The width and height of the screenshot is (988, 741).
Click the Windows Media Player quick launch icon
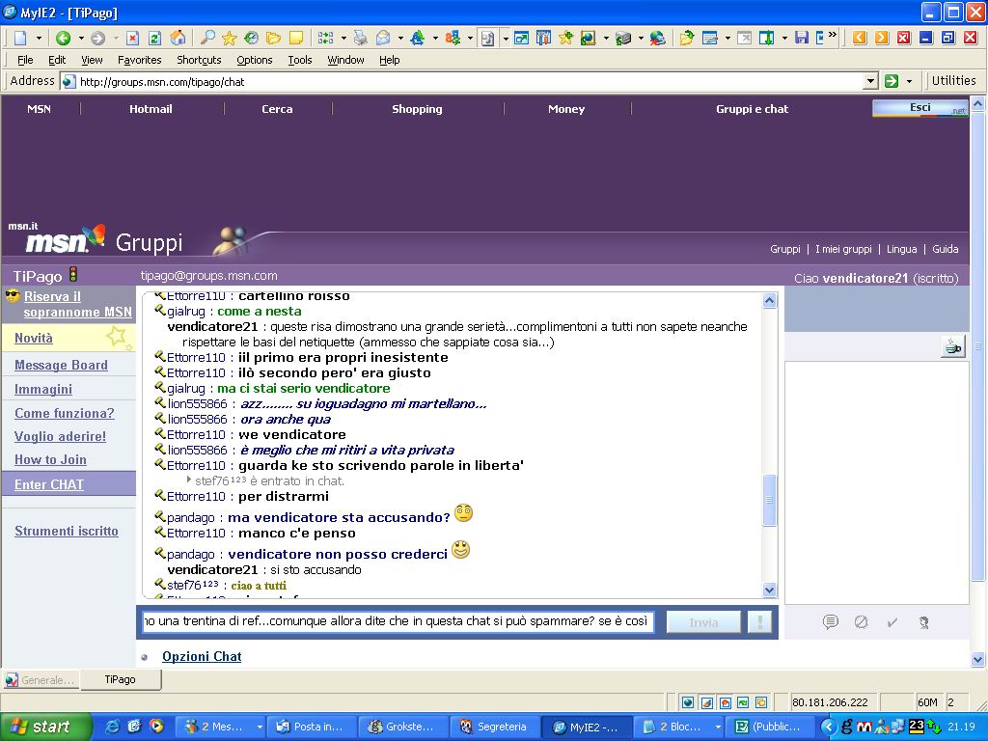156,727
